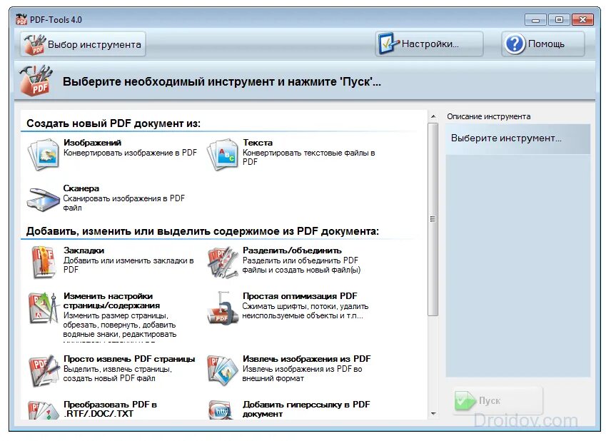This screenshot has width=606, height=441.
Task: Click the Просто извлечь PDF страницы icon
Action: click(x=44, y=371)
